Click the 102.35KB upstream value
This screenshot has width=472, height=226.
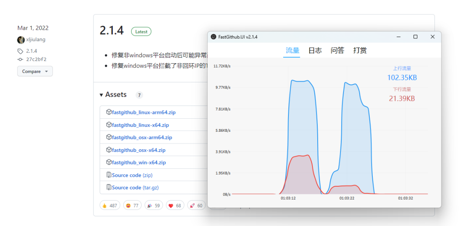tap(402, 78)
